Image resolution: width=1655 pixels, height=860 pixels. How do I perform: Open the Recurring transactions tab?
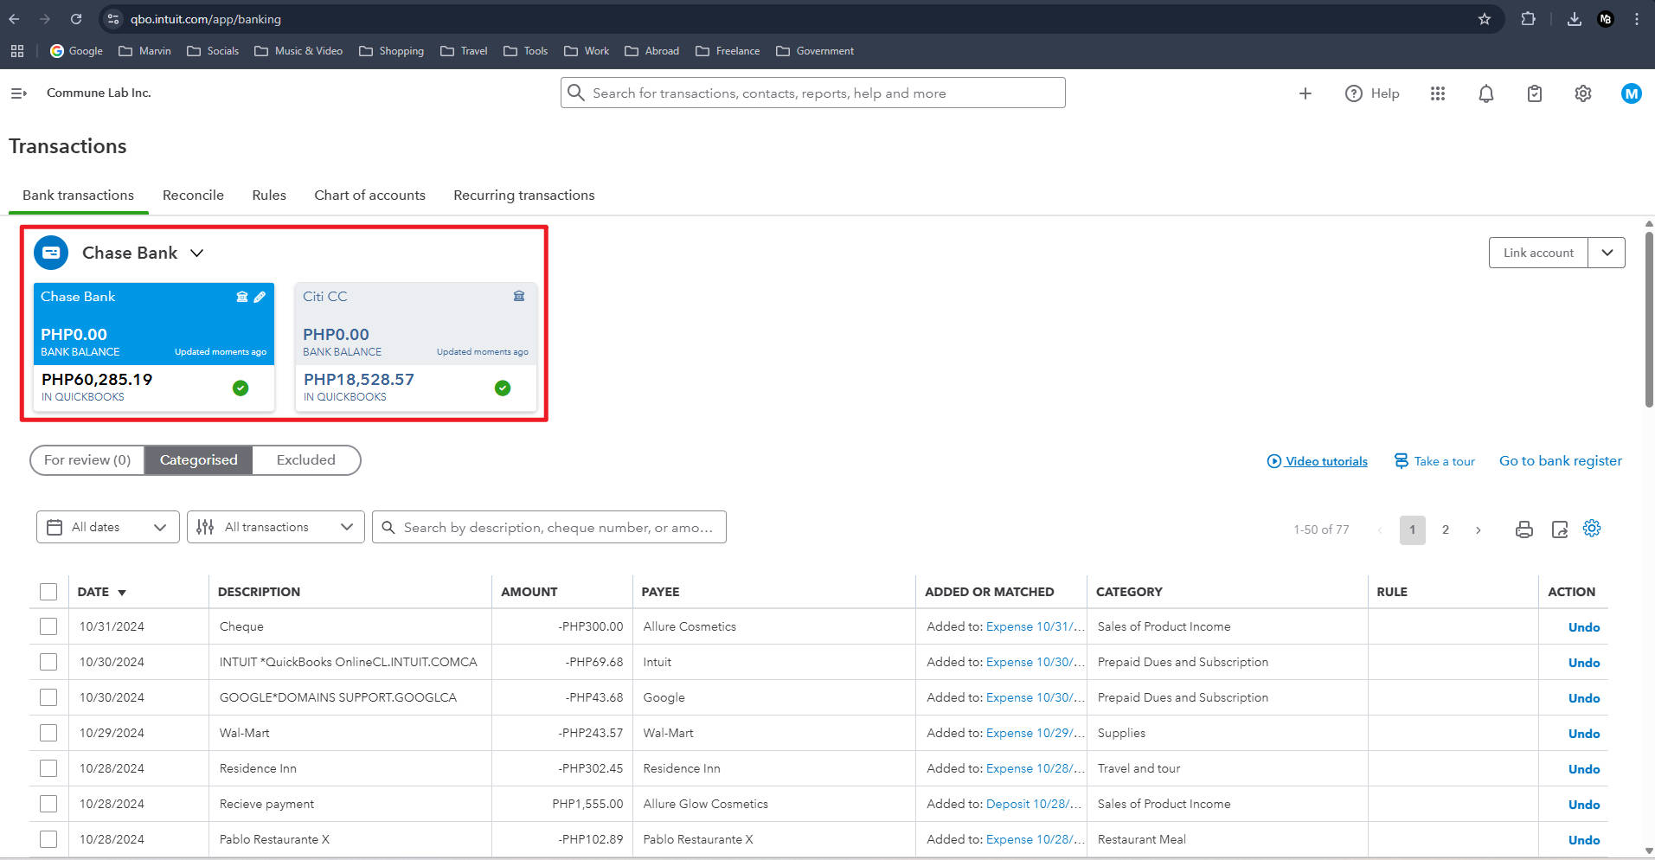[524, 196]
